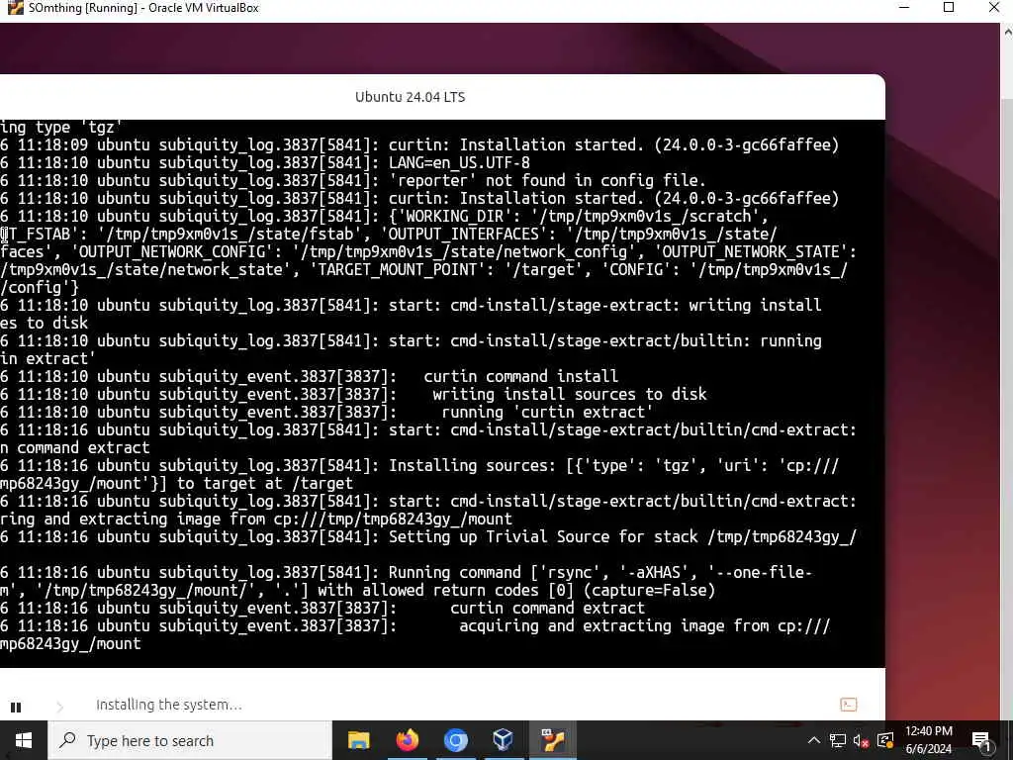Open File Explorer from the taskbar
This screenshot has width=1013, height=760.
tap(358, 740)
